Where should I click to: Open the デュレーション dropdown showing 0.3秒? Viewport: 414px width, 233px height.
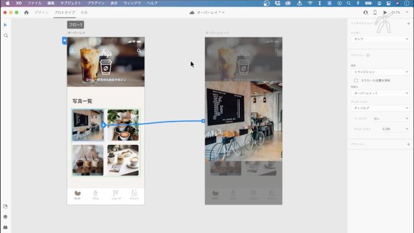[x=395, y=129]
